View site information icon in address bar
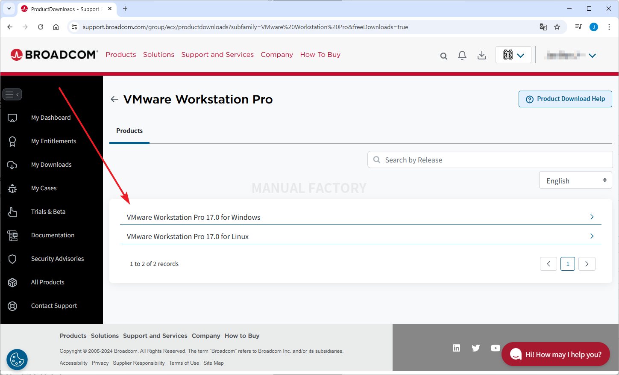This screenshot has height=375, width=619. tap(74, 27)
